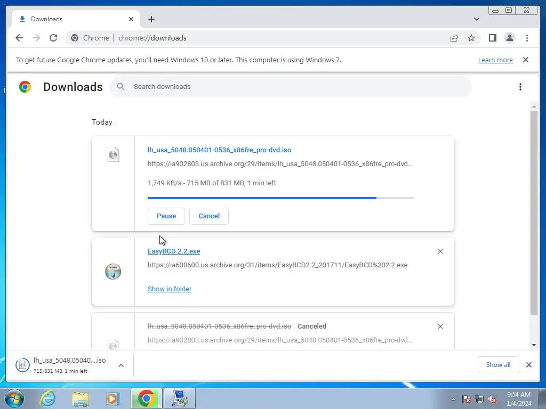Click the network tray icon

point(479,399)
